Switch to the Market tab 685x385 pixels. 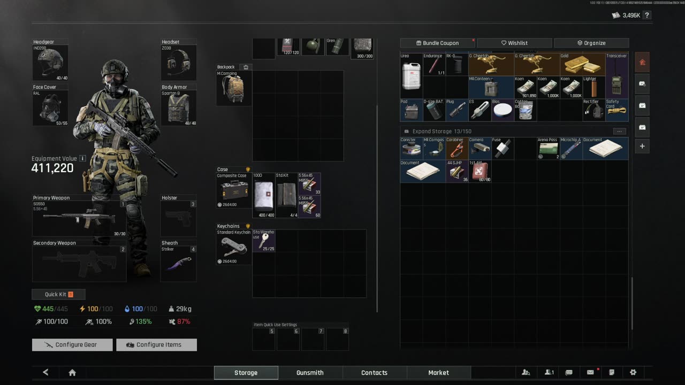click(x=439, y=373)
